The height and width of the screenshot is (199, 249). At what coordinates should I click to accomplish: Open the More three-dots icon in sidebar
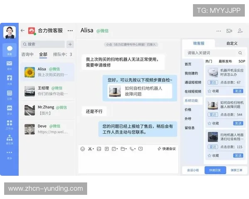pos(10,153)
